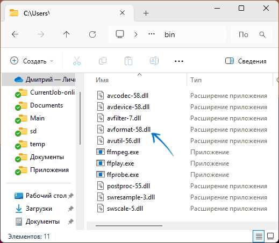
Task: Click the This PC monitor icon in address bar
Action: tap(120, 34)
